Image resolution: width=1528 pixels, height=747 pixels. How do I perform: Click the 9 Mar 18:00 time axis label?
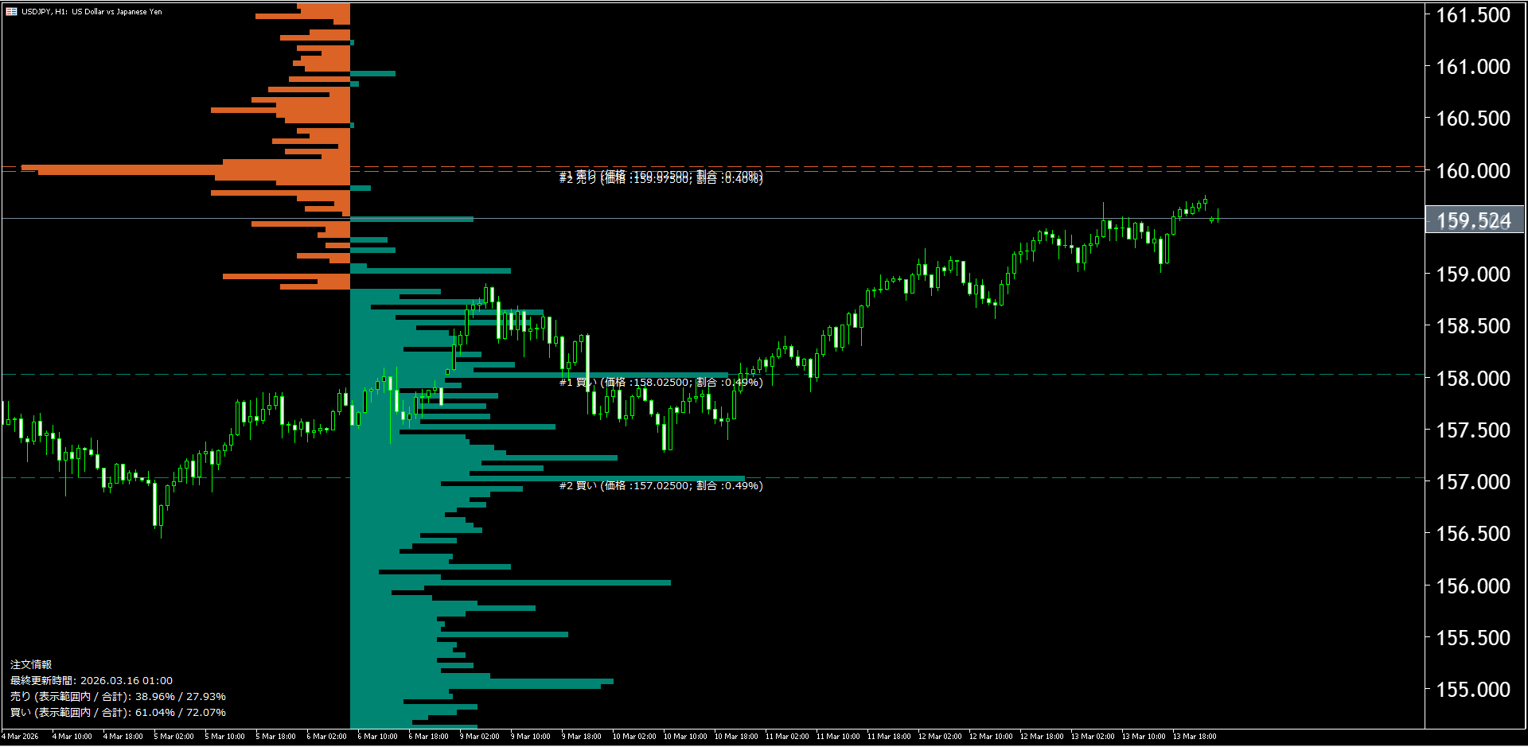tap(581, 737)
